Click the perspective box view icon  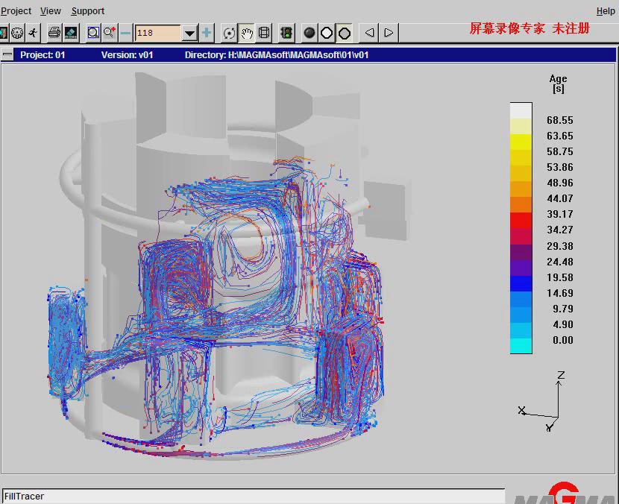(265, 33)
